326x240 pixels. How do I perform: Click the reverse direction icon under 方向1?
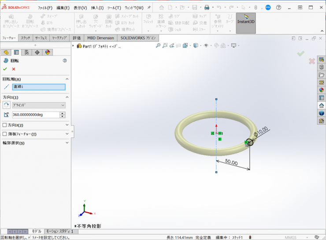click(x=6, y=105)
